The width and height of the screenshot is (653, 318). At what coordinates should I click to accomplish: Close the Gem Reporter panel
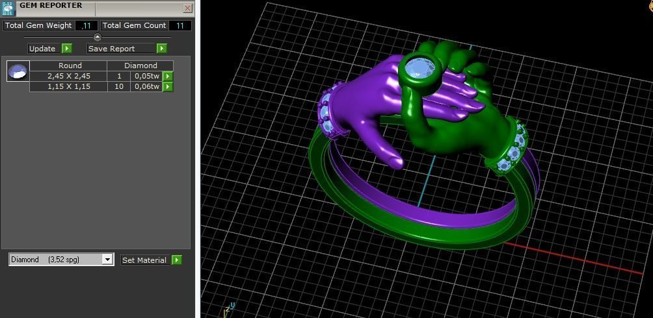click(x=188, y=8)
